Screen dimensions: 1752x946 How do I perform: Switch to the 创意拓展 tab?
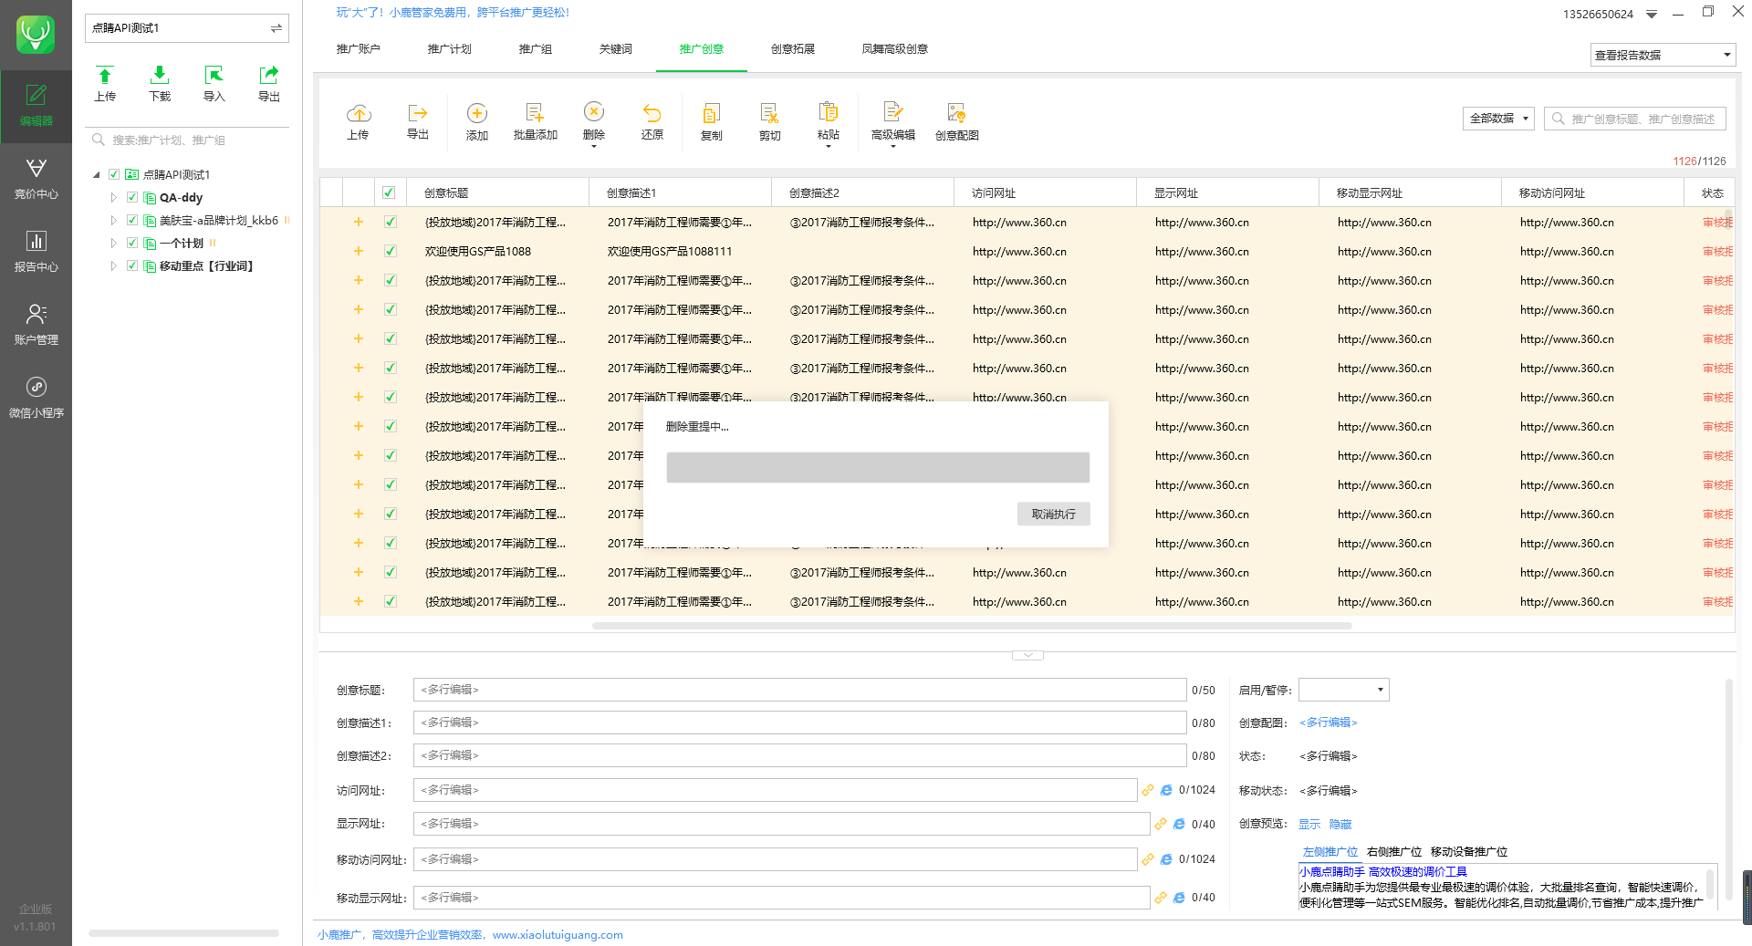coord(792,49)
